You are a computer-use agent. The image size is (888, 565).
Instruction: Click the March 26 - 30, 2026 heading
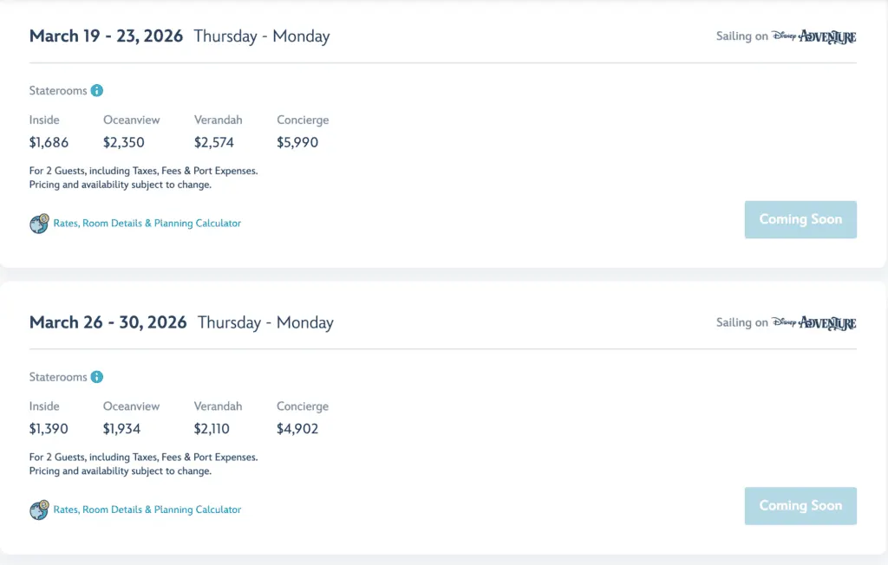tap(108, 322)
